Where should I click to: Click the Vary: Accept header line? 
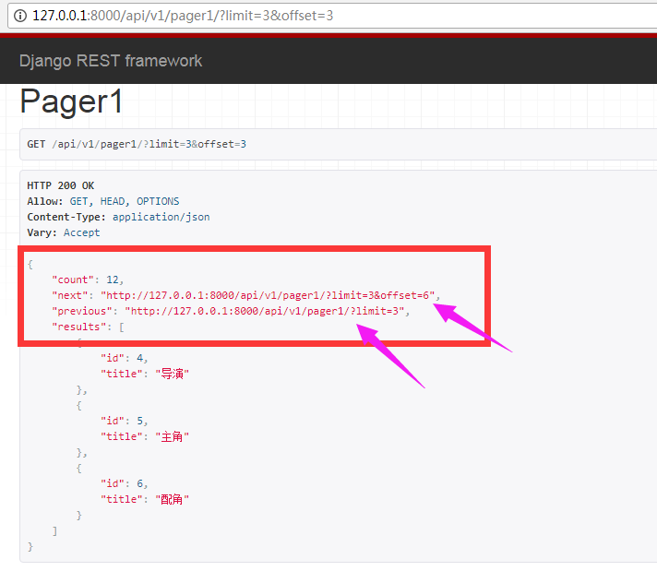pyautogui.click(x=64, y=232)
